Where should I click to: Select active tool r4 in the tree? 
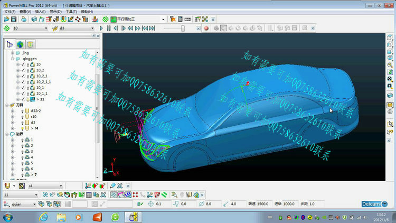[x=36, y=128]
